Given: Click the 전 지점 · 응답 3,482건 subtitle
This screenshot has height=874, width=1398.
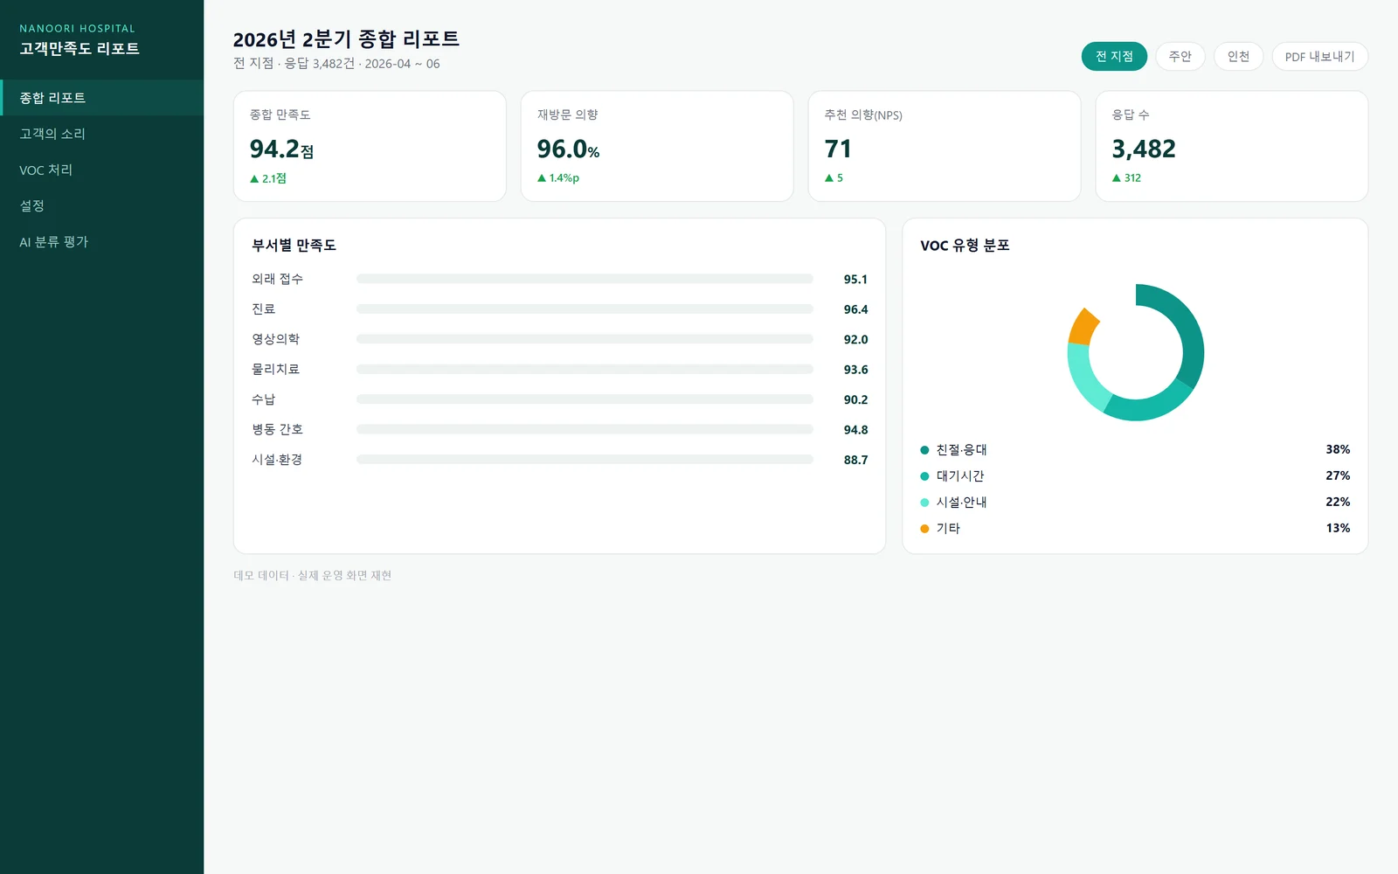Looking at the screenshot, I should pyautogui.click(x=336, y=64).
